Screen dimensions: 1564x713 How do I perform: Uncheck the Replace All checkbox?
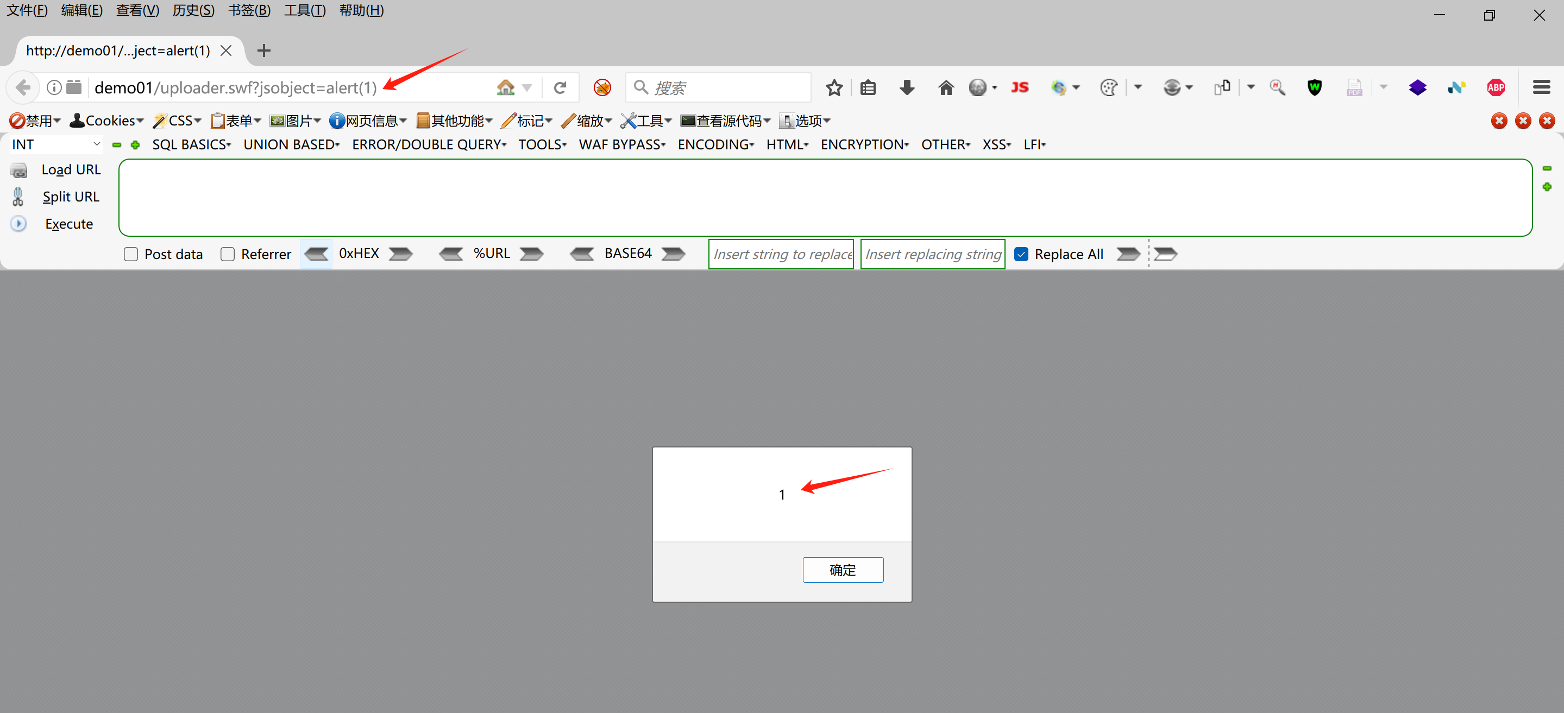[1021, 254]
